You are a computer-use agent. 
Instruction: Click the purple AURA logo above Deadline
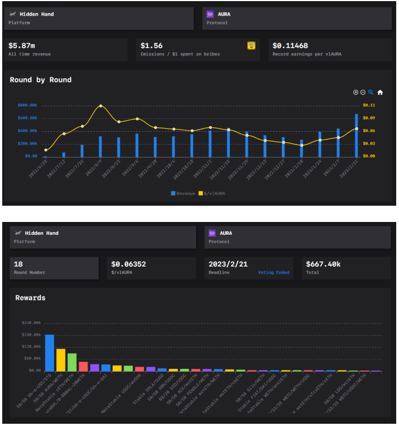[x=212, y=233]
